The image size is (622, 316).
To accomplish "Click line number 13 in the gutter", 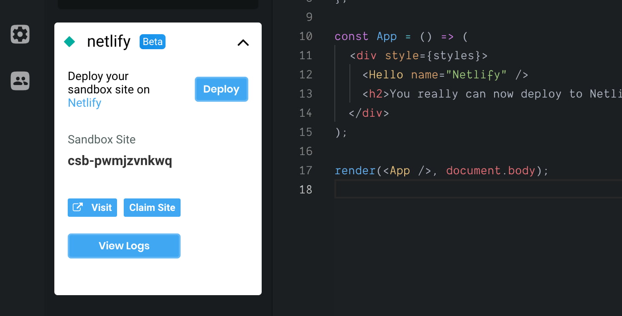I will (x=306, y=93).
